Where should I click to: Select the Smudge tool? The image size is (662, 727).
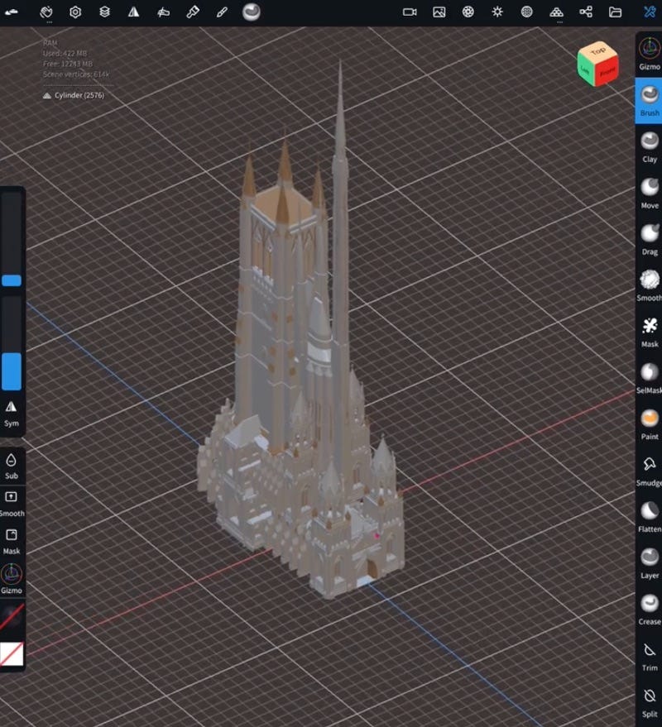pyautogui.click(x=650, y=471)
